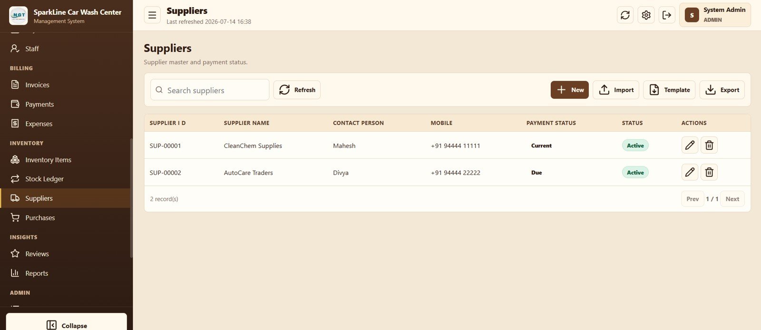Click the Last refreshed timestamp

click(209, 21)
